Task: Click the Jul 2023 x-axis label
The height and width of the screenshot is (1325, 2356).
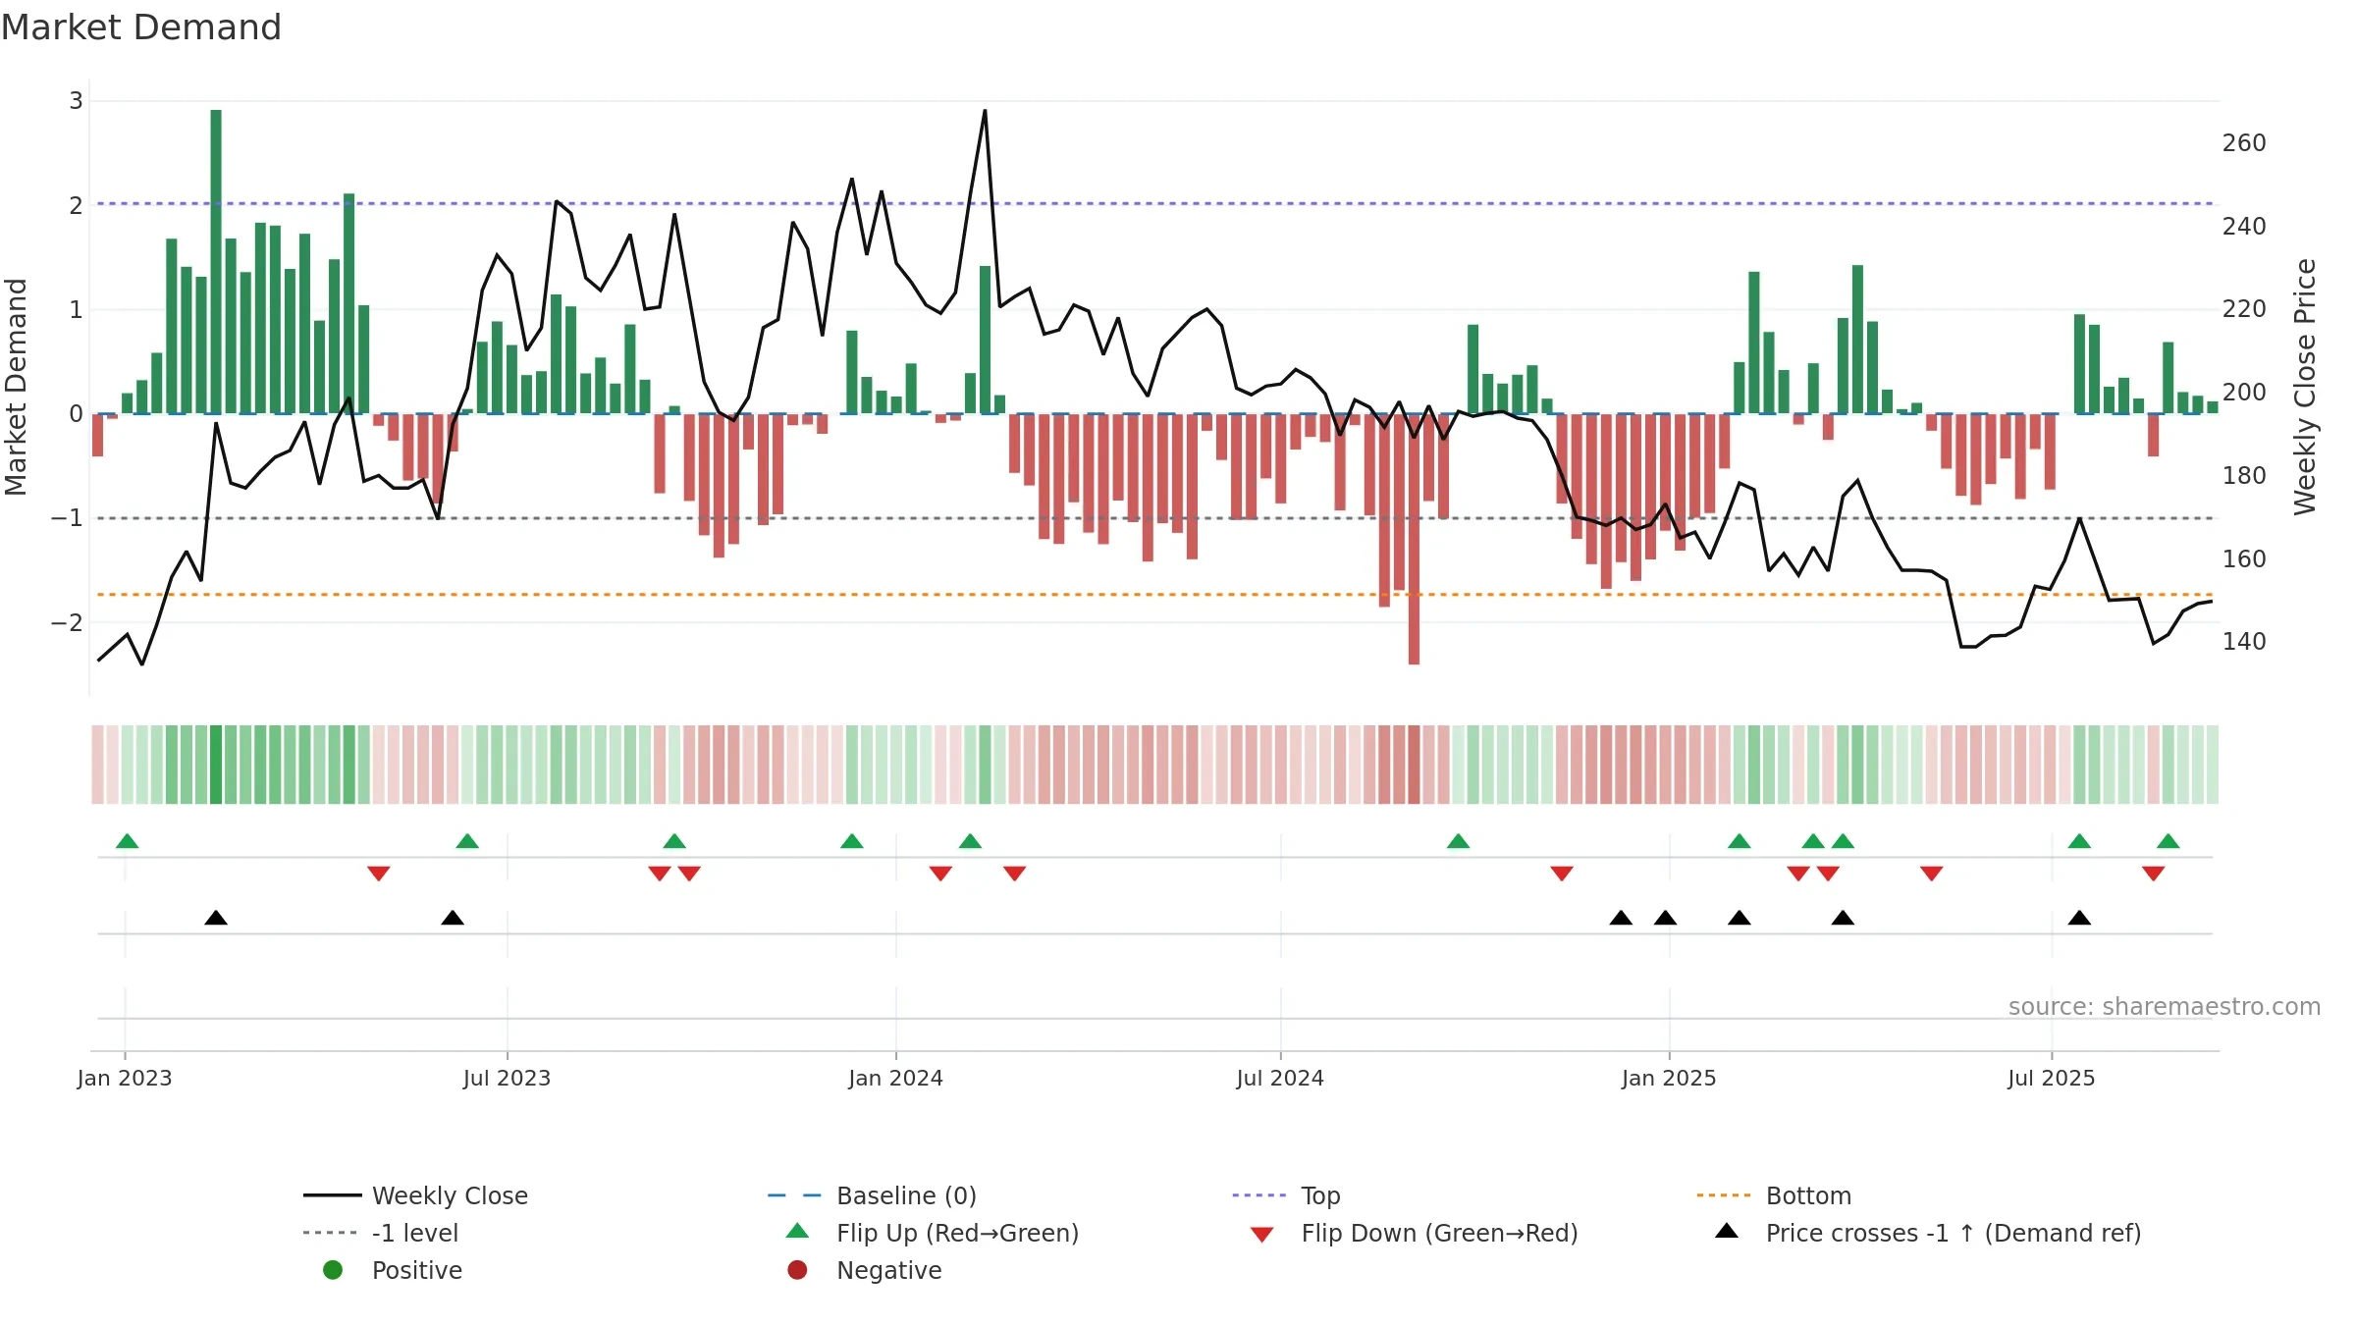Action: (507, 1078)
